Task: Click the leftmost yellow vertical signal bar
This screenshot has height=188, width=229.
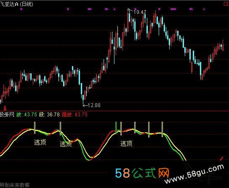Action: point(35,128)
